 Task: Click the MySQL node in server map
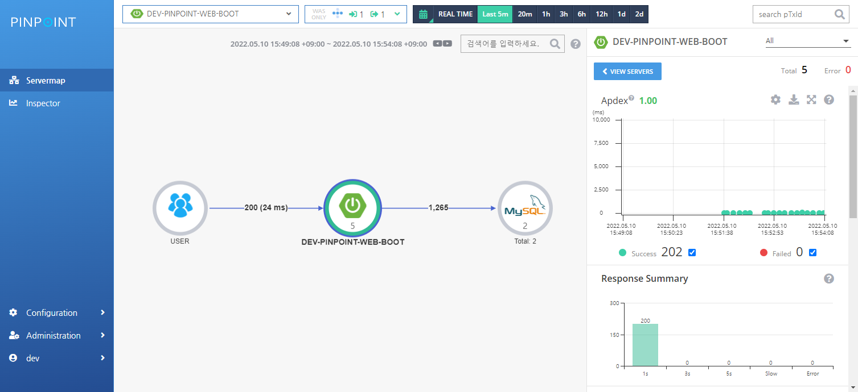pyautogui.click(x=525, y=208)
